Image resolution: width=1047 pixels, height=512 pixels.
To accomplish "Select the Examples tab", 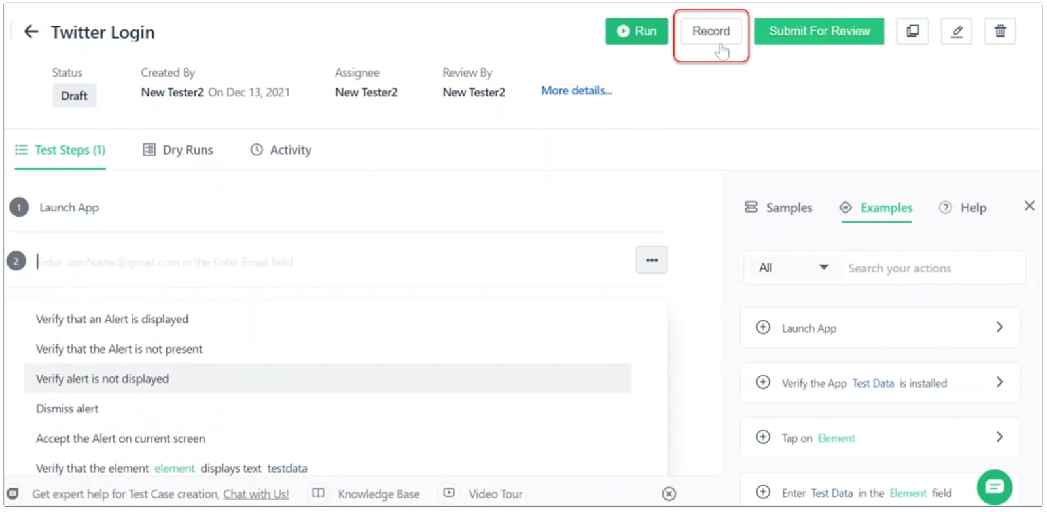I will pos(876,208).
